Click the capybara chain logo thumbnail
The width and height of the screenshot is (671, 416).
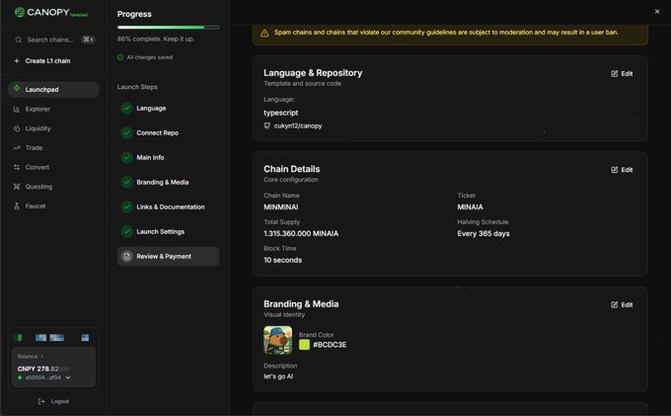tap(277, 340)
